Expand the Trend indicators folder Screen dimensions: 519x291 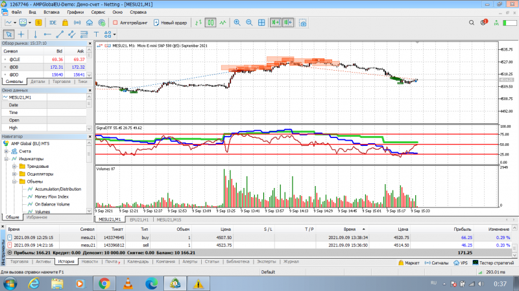point(14,167)
